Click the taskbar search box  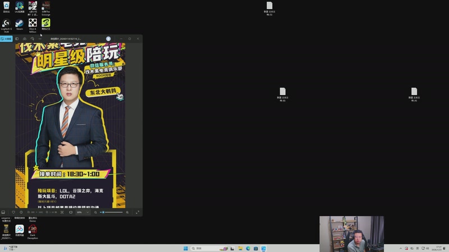pos(209,248)
